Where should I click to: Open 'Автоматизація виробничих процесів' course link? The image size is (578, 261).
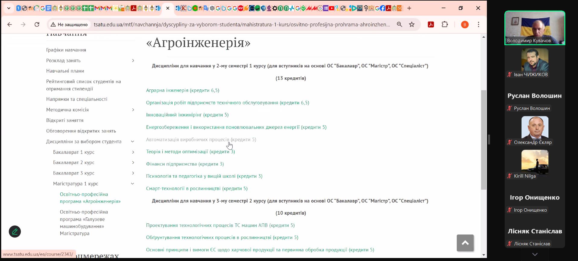pos(201,139)
